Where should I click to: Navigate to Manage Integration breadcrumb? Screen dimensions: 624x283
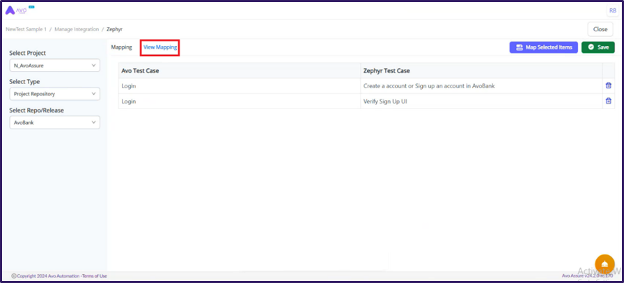(77, 29)
